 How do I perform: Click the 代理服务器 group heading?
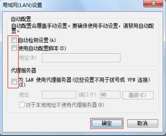tap(23, 70)
